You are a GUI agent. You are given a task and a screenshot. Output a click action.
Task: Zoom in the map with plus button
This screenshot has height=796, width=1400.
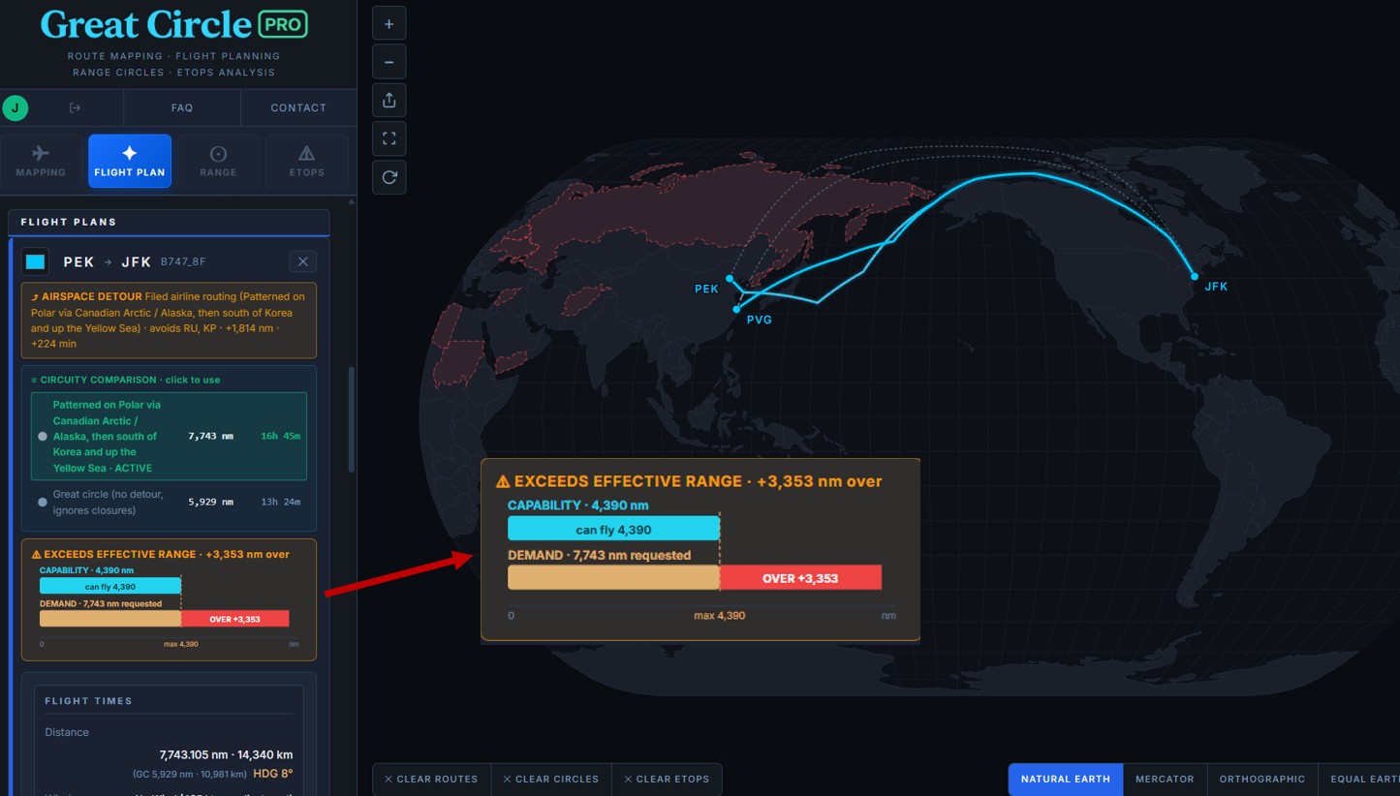(x=389, y=23)
